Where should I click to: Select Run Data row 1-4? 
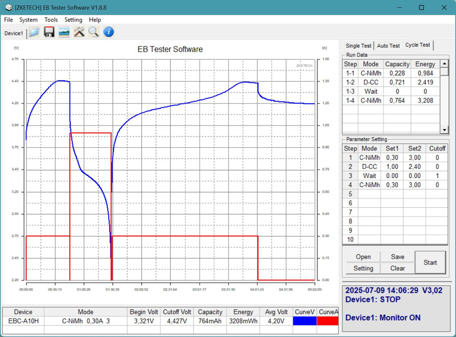click(391, 100)
